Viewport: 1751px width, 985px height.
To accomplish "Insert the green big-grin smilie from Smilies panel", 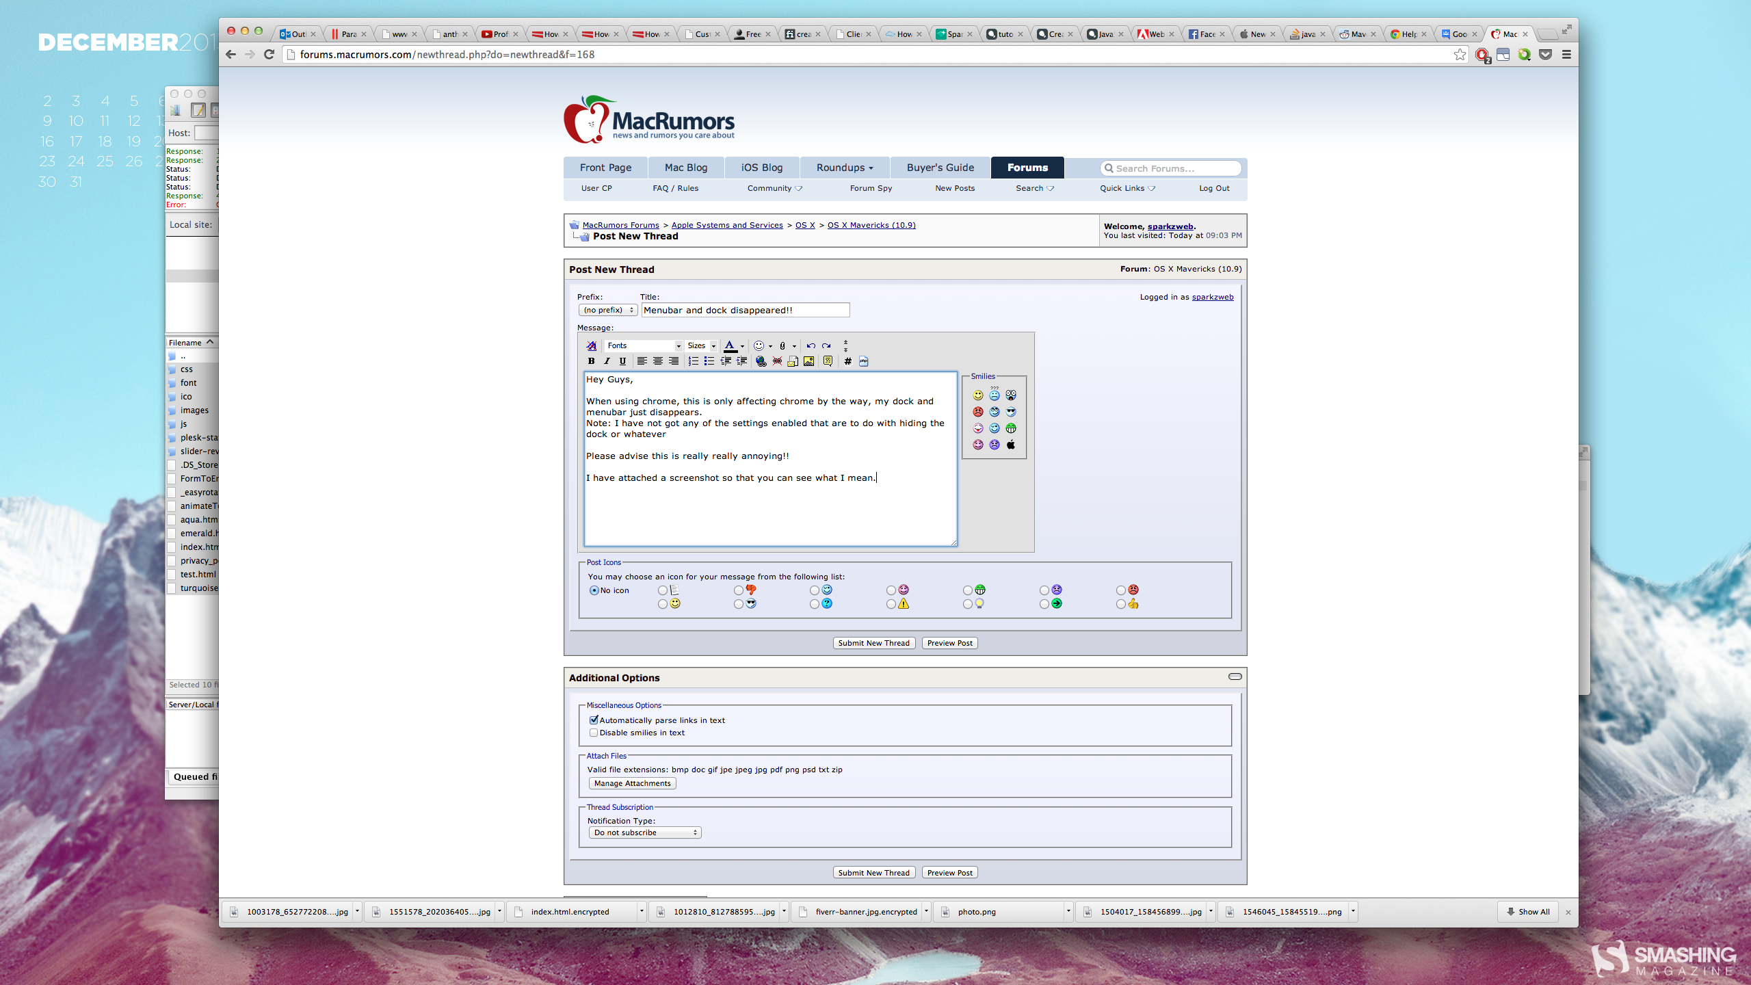I will pyautogui.click(x=1011, y=428).
